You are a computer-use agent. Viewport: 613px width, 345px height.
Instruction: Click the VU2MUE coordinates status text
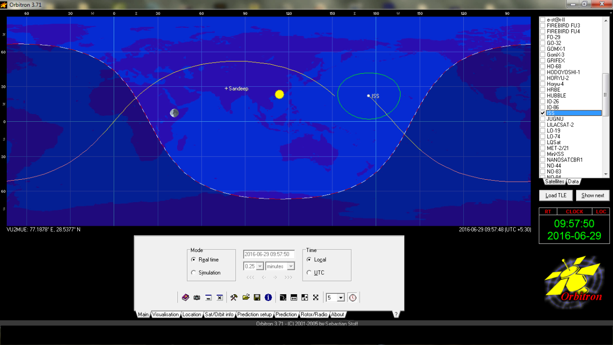point(44,230)
